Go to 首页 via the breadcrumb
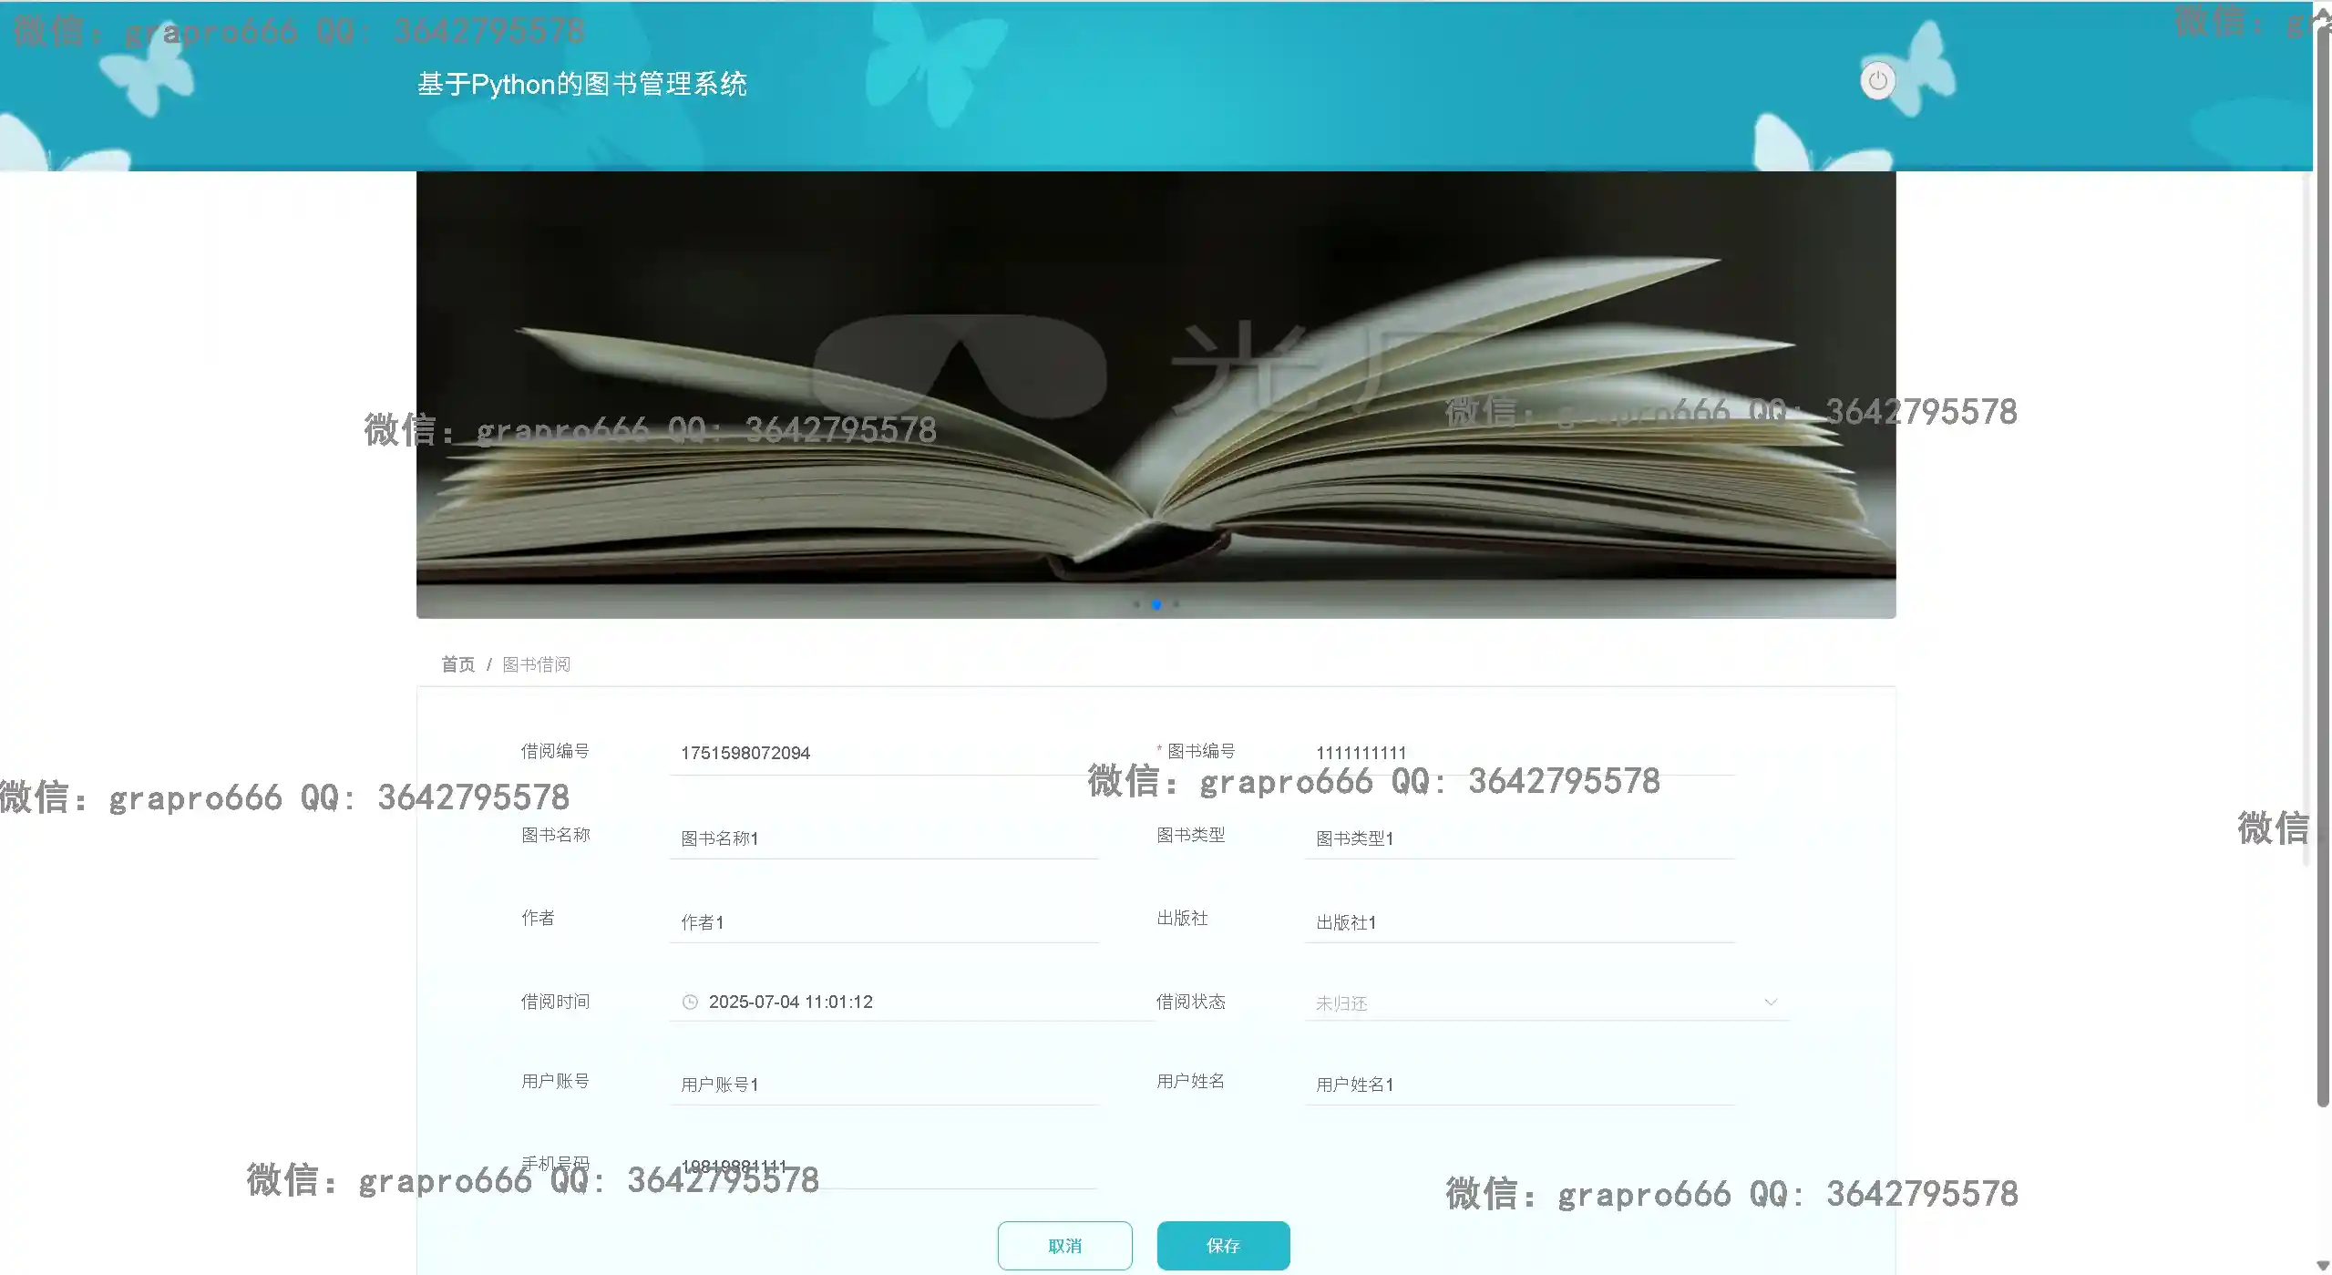 point(457,664)
